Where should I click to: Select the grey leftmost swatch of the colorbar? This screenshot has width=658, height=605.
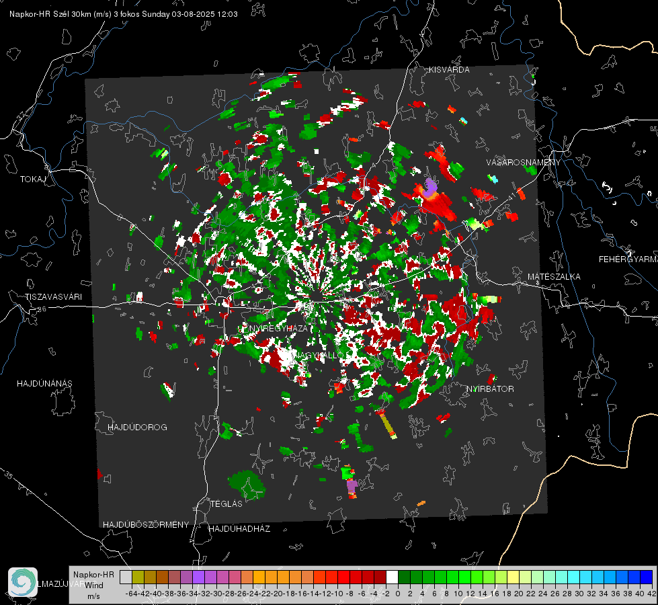tap(126, 577)
